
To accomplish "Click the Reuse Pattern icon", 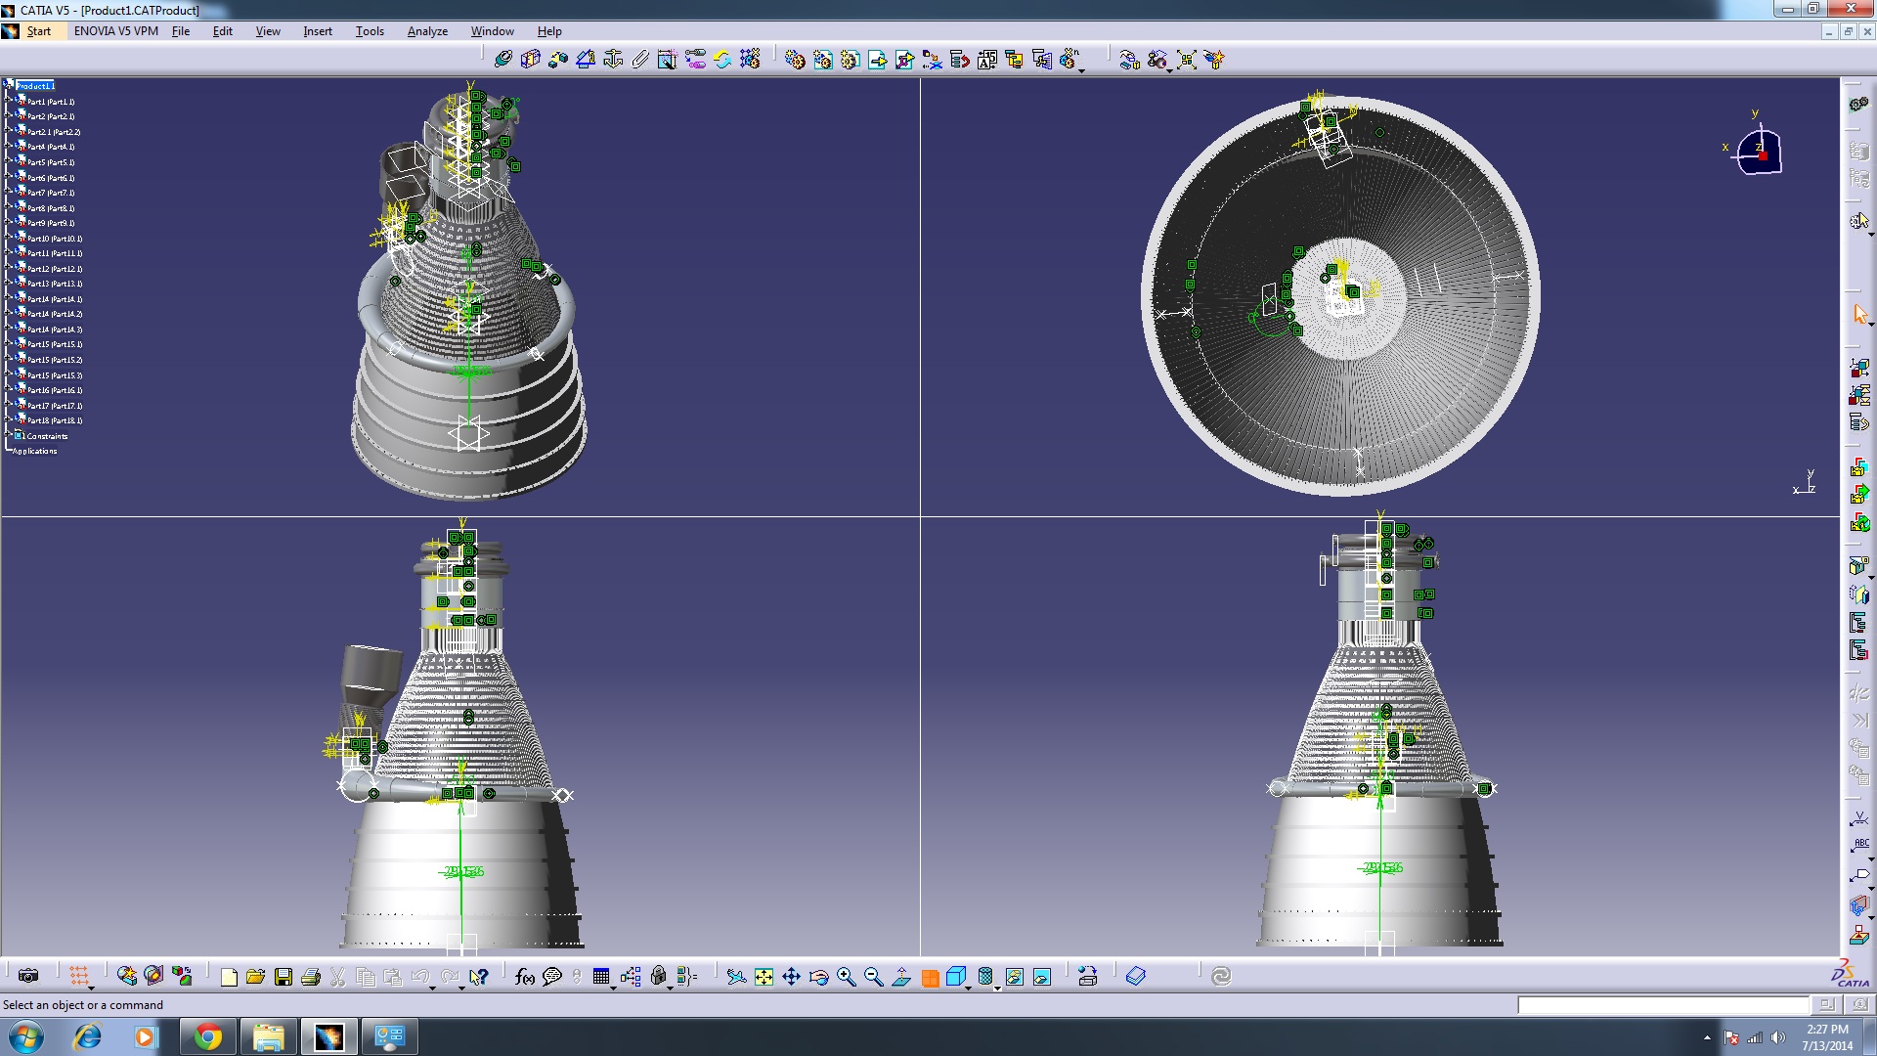I will pyautogui.click(x=750, y=60).
